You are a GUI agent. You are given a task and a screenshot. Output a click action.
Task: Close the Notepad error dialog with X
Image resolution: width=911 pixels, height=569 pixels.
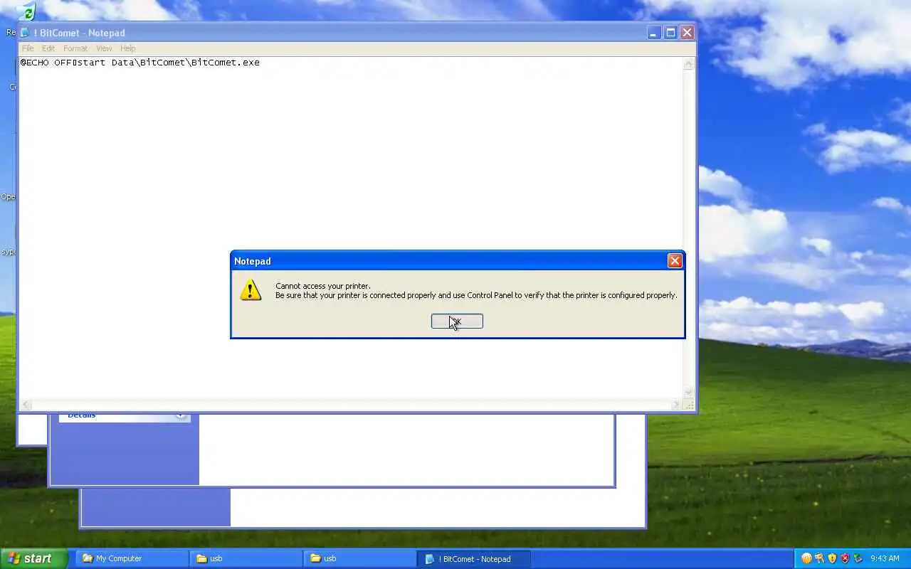click(675, 261)
